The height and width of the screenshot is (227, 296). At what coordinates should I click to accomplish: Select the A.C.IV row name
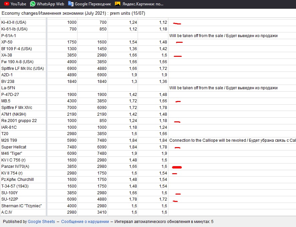coord(7,212)
